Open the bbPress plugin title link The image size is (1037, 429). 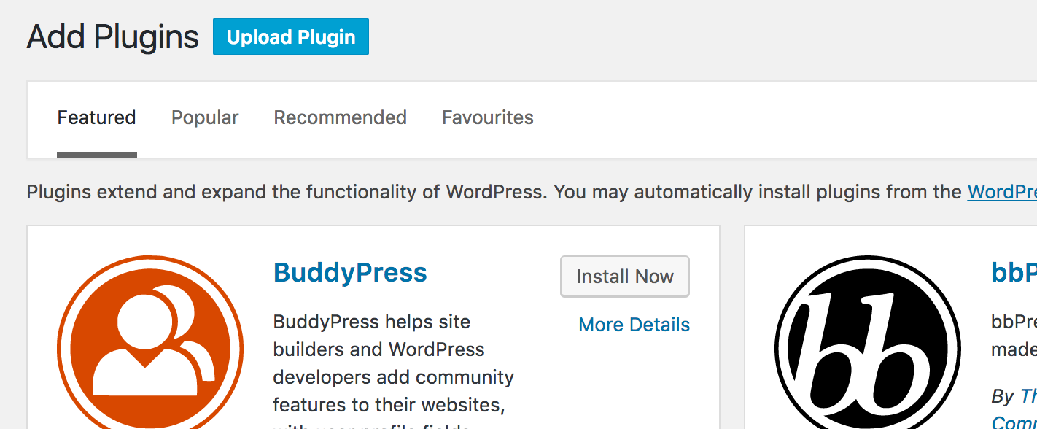(1014, 273)
